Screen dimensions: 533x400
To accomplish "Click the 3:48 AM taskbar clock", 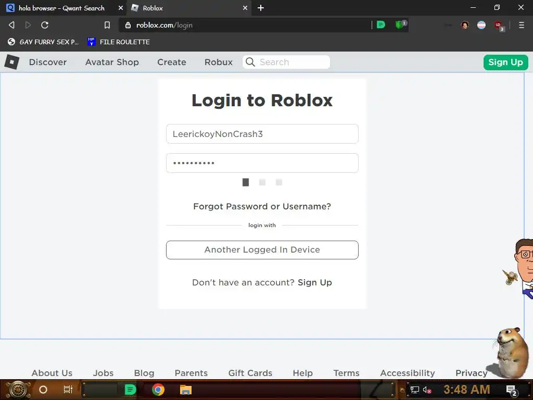I will 467,390.
